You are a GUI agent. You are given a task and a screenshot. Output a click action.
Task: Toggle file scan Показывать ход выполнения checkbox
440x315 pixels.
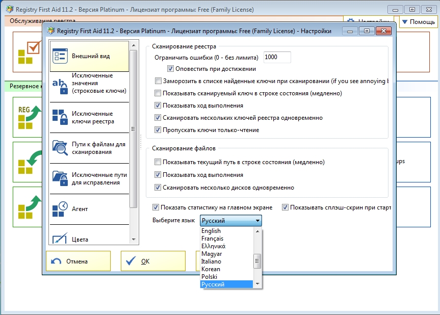point(158,174)
